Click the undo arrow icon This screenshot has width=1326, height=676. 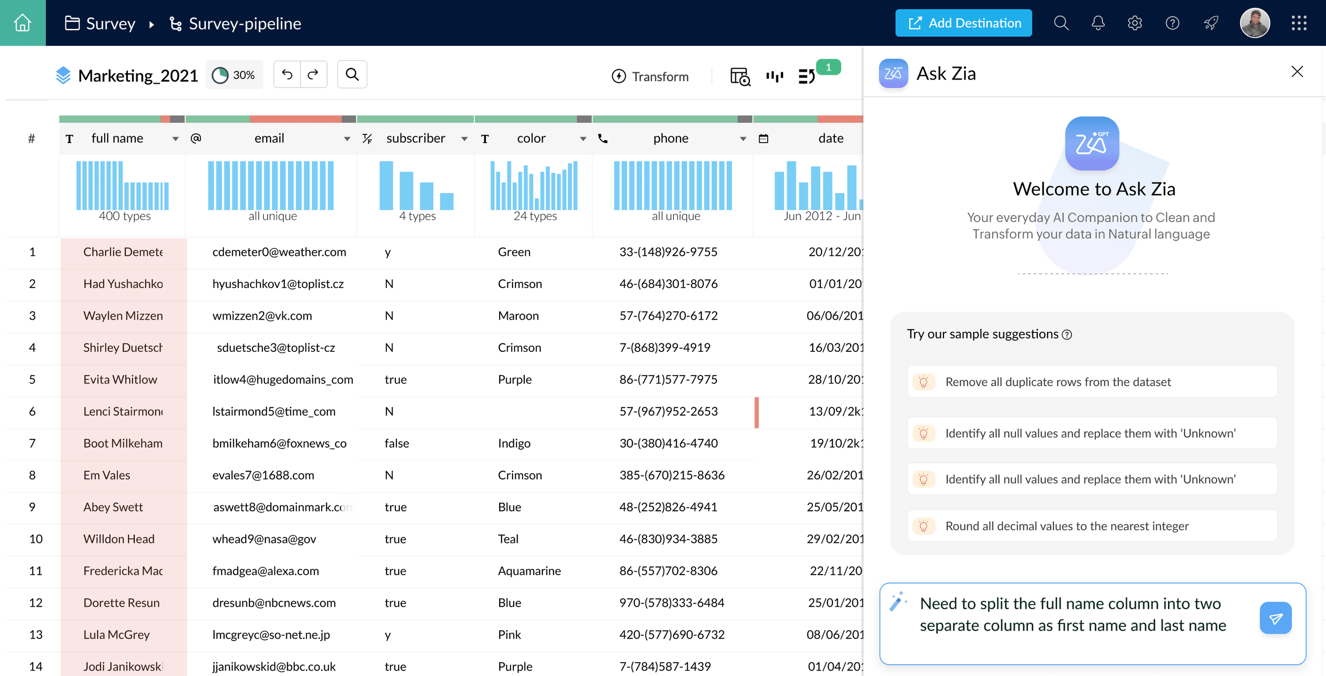tap(287, 74)
